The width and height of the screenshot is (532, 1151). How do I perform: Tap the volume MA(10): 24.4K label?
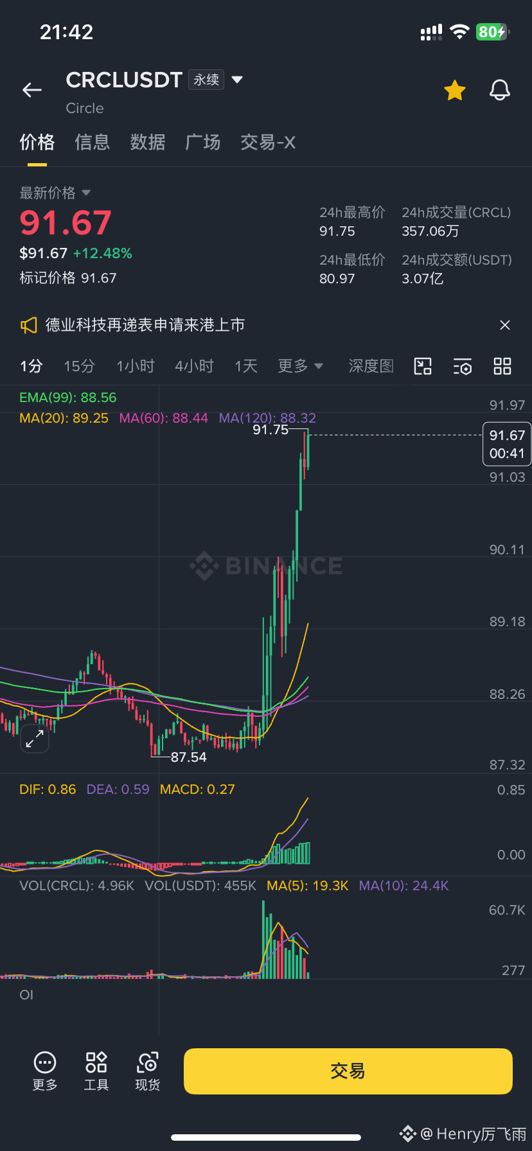tap(403, 886)
